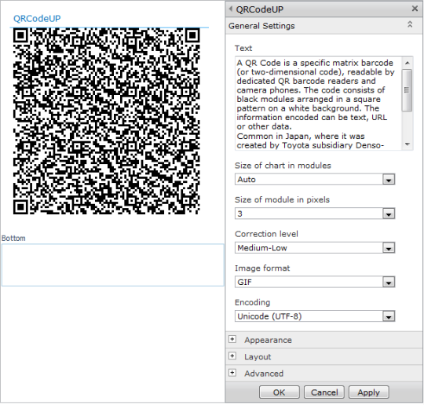
Task: Open the Size of chart in modules dropdown
Action: (x=389, y=180)
